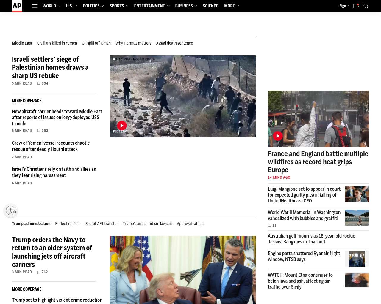Select the Secret AF1 transfer topic
The image size is (381, 304).
coord(102,224)
